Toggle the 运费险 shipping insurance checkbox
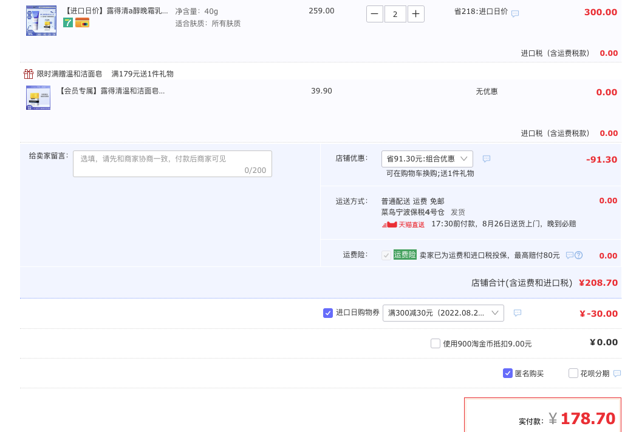The width and height of the screenshot is (639, 432). coord(386,255)
